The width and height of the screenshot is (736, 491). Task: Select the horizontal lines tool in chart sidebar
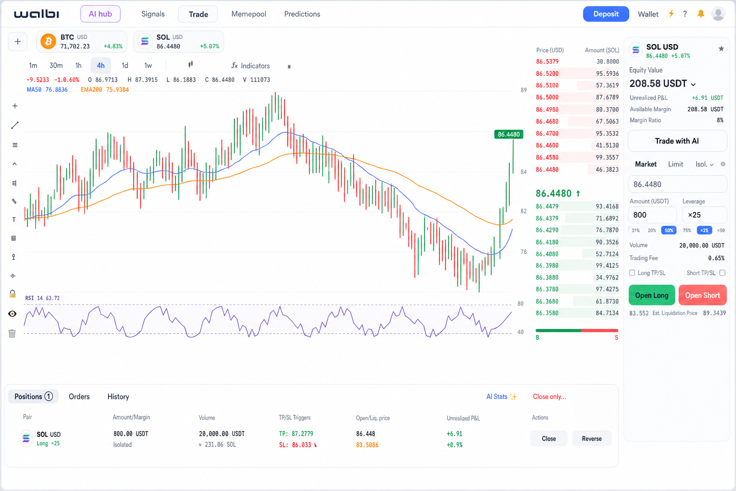[x=15, y=145]
